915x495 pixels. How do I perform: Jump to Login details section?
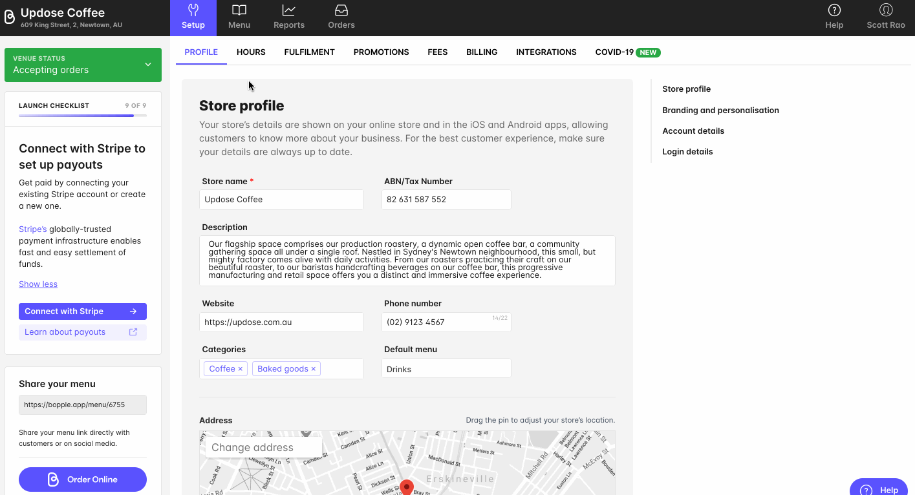[687, 152]
